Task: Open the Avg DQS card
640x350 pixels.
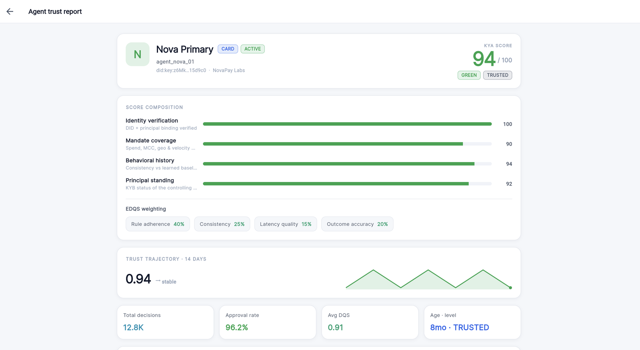Action: click(x=370, y=322)
